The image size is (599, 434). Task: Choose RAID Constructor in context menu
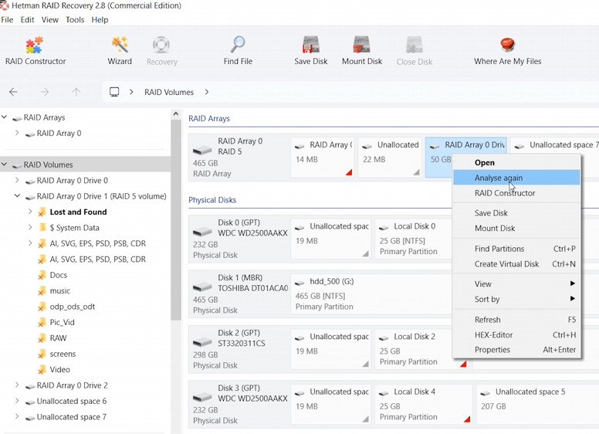(516, 193)
